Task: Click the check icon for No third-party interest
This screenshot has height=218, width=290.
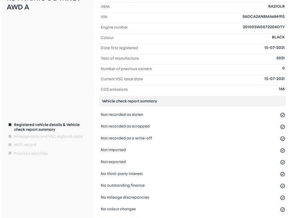Action: [x=282, y=174]
